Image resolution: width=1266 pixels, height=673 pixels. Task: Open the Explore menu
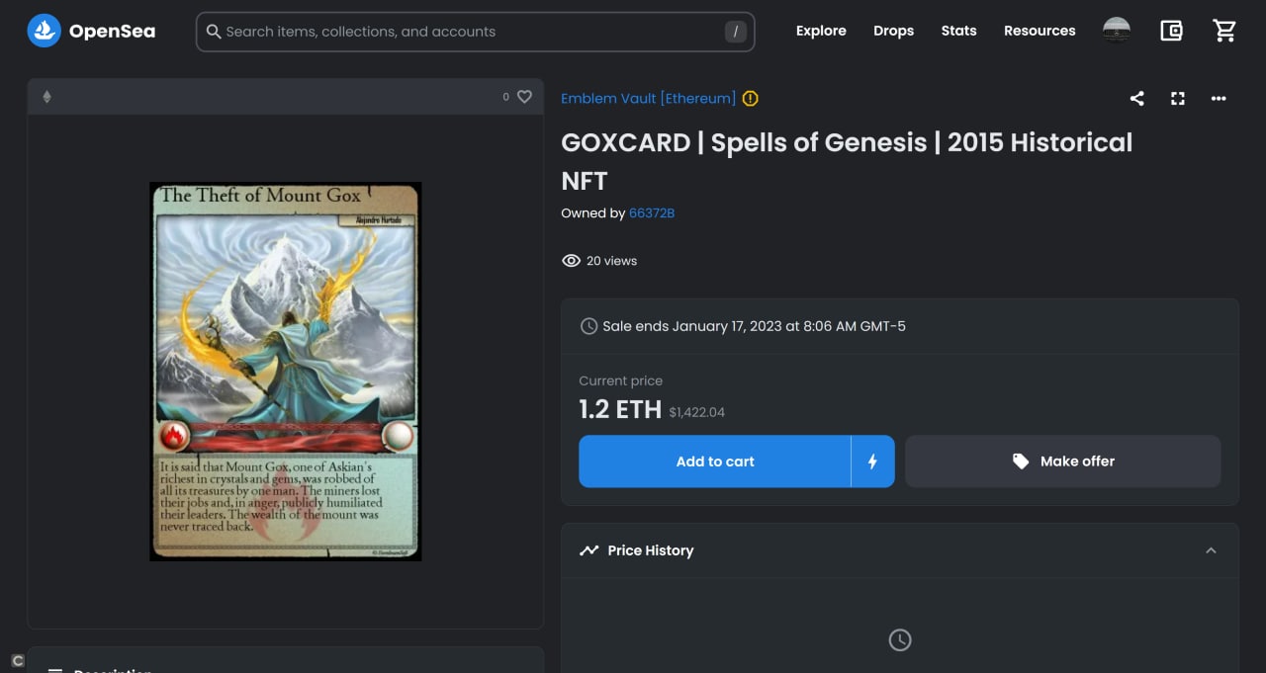[821, 31]
